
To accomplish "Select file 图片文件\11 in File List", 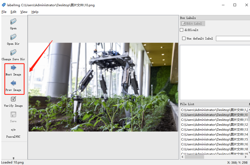I will (x=214, y=120).
